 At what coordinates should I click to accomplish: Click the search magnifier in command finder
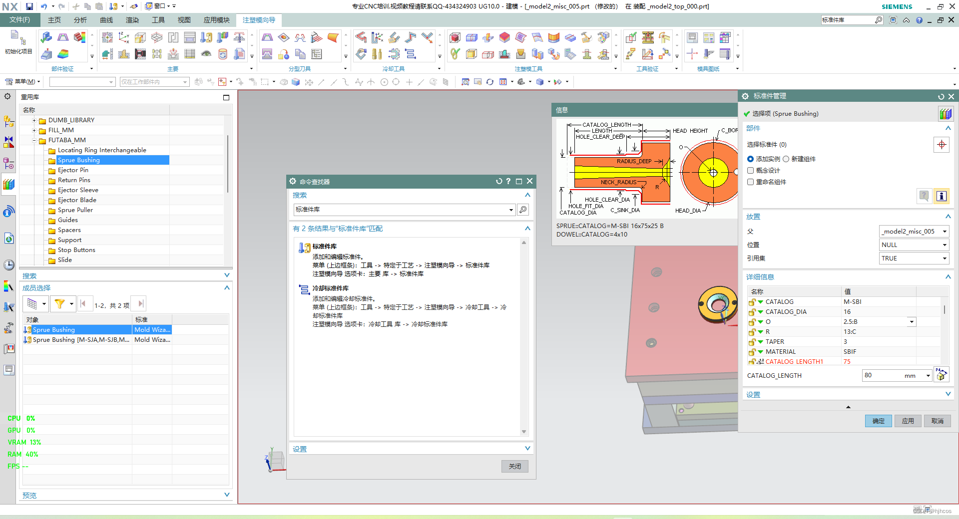(x=523, y=210)
